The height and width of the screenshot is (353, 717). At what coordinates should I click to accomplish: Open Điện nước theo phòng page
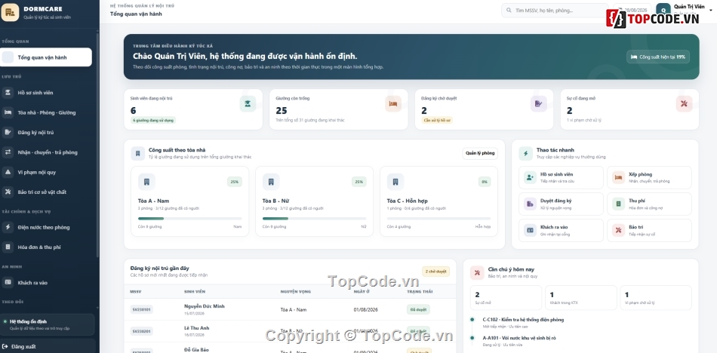tap(46, 227)
